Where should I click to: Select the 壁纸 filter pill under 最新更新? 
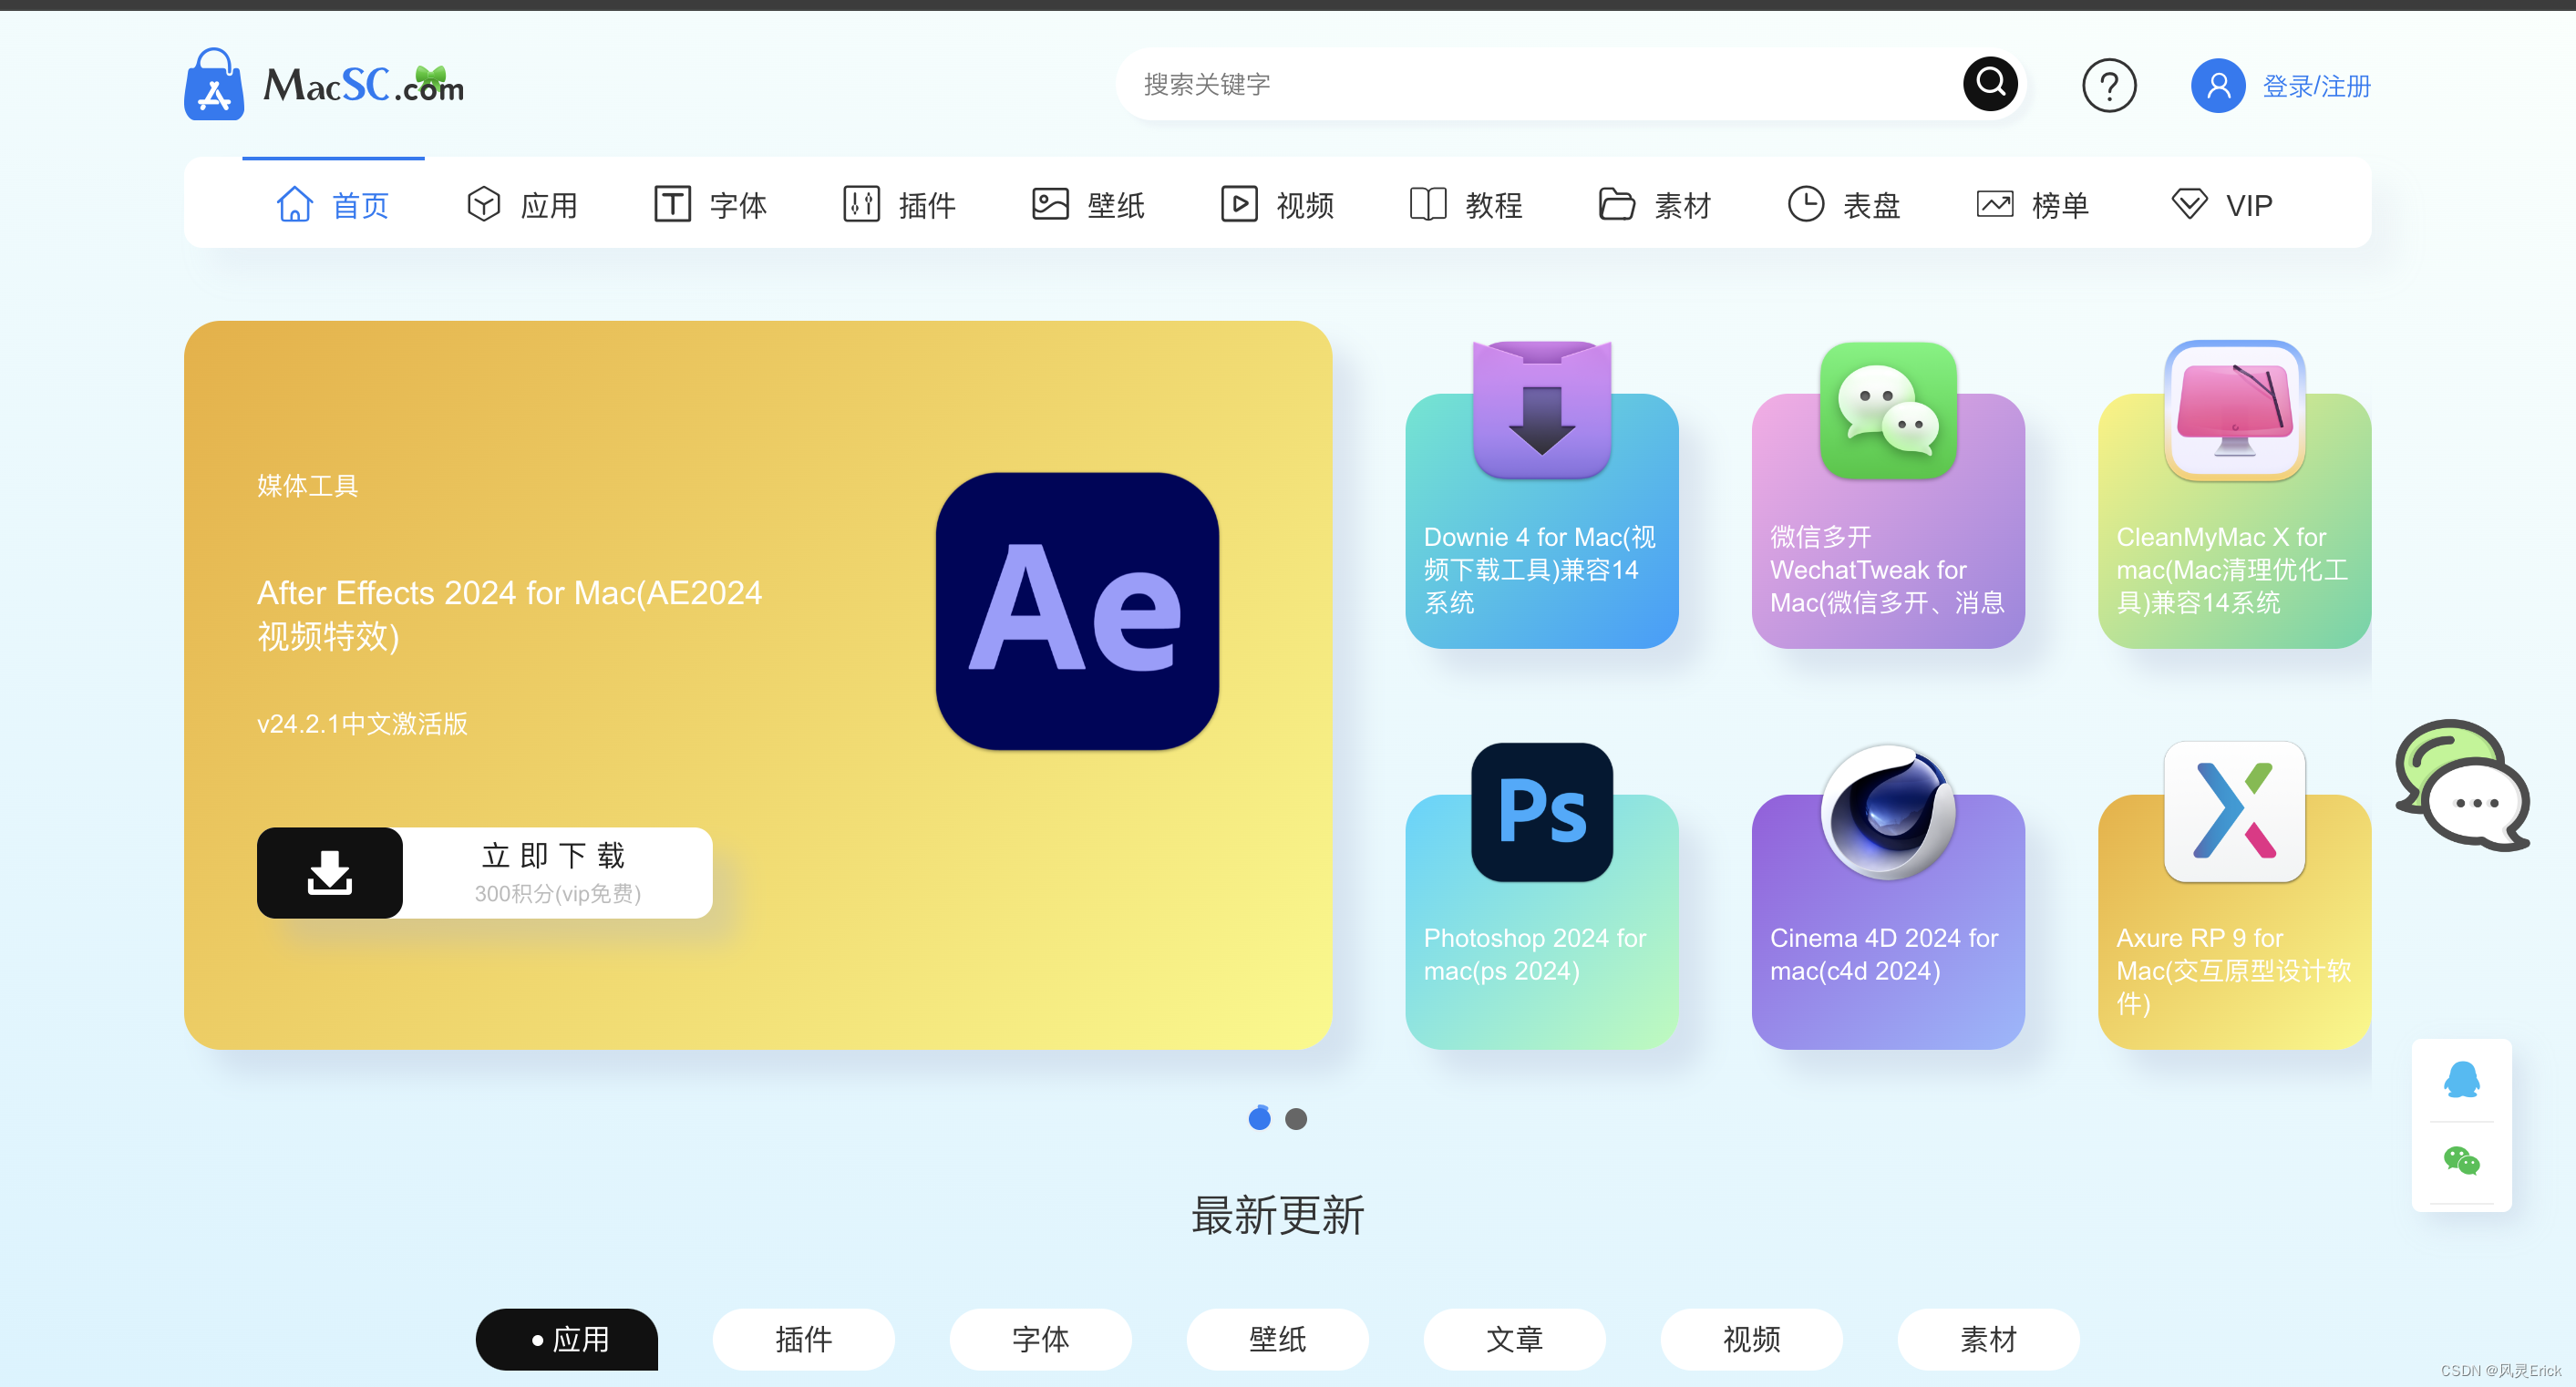[x=1277, y=1338]
